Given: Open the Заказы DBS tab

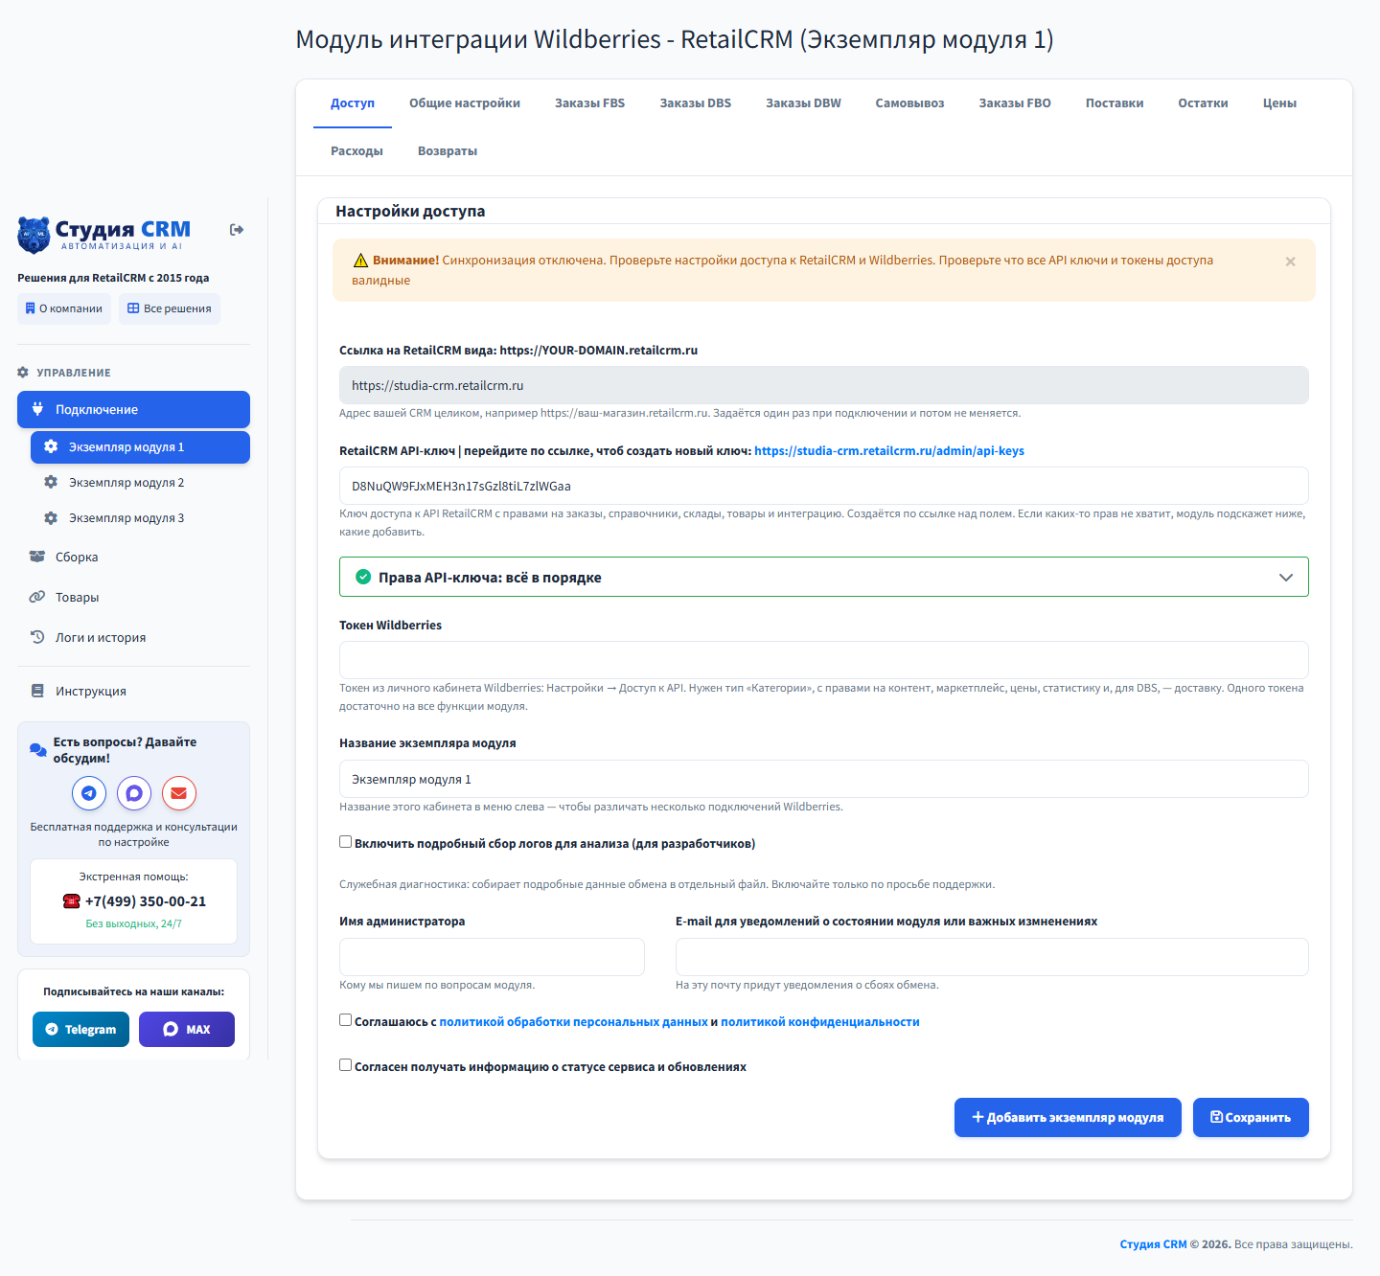Looking at the screenshot, I should [x=696, y=103].
